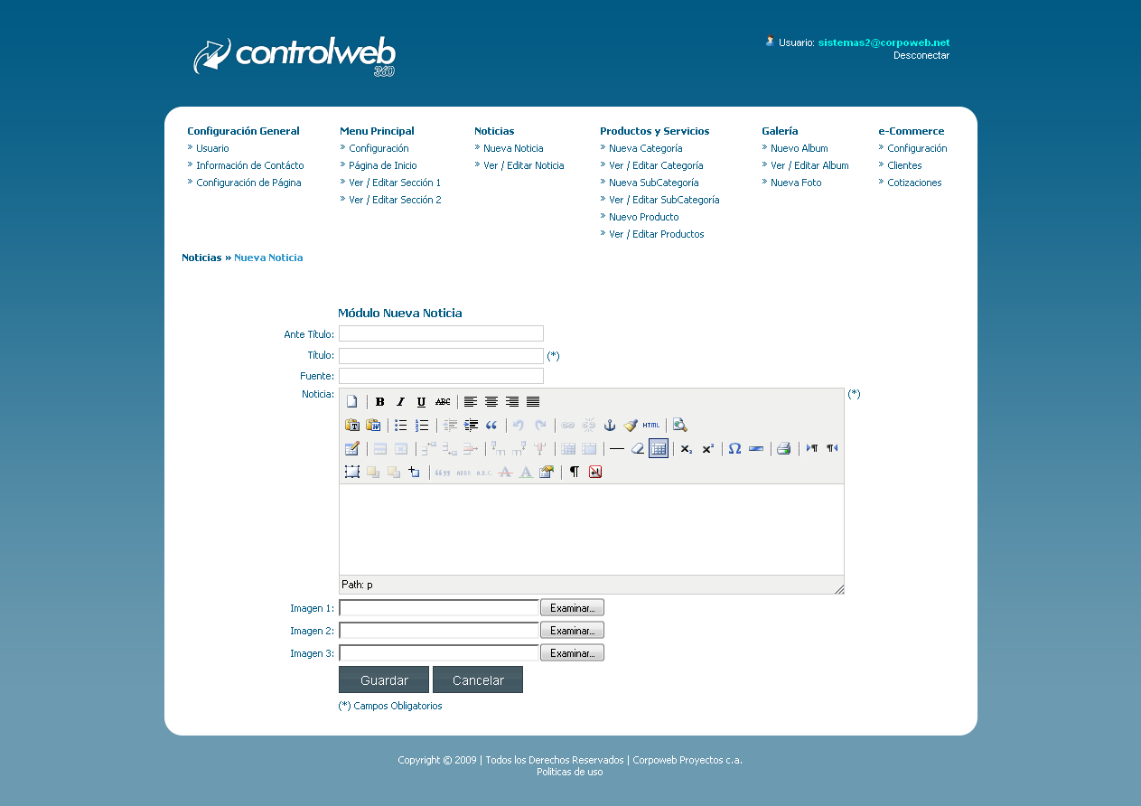Click the underline toolbar icon
This screenshot has width=1141, height=806.
[x=421, y=402]
